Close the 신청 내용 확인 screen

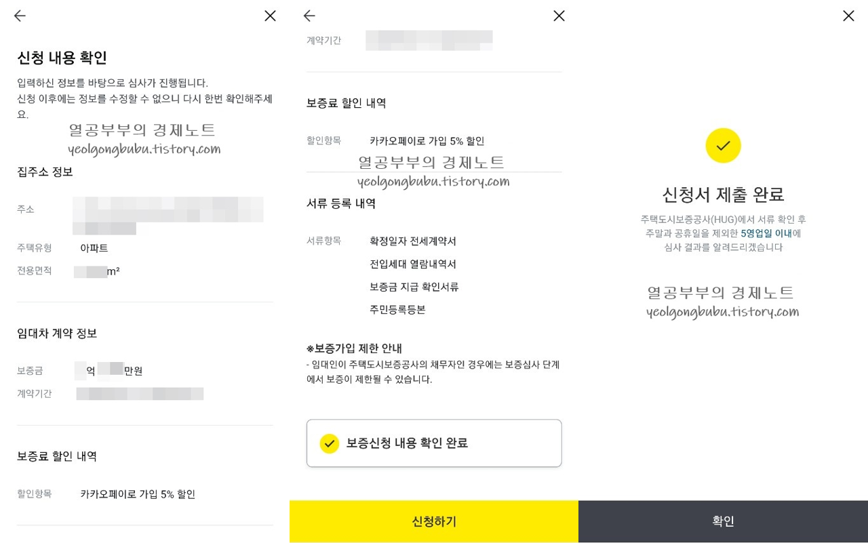270,16
